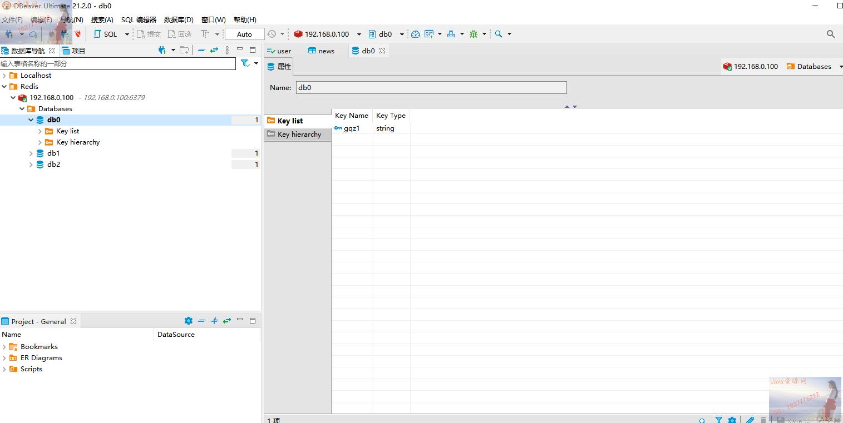This screenshot has width=843, height=423.
Task: Switch to the user editor tab
Action: pos(279,51)
